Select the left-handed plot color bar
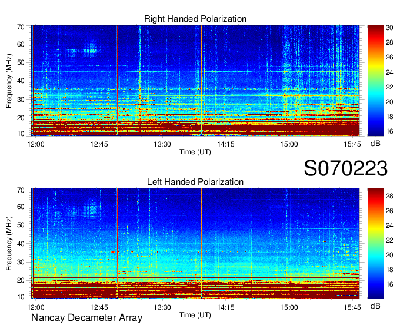Screen dimensions: 400x325 pos(375,244)
